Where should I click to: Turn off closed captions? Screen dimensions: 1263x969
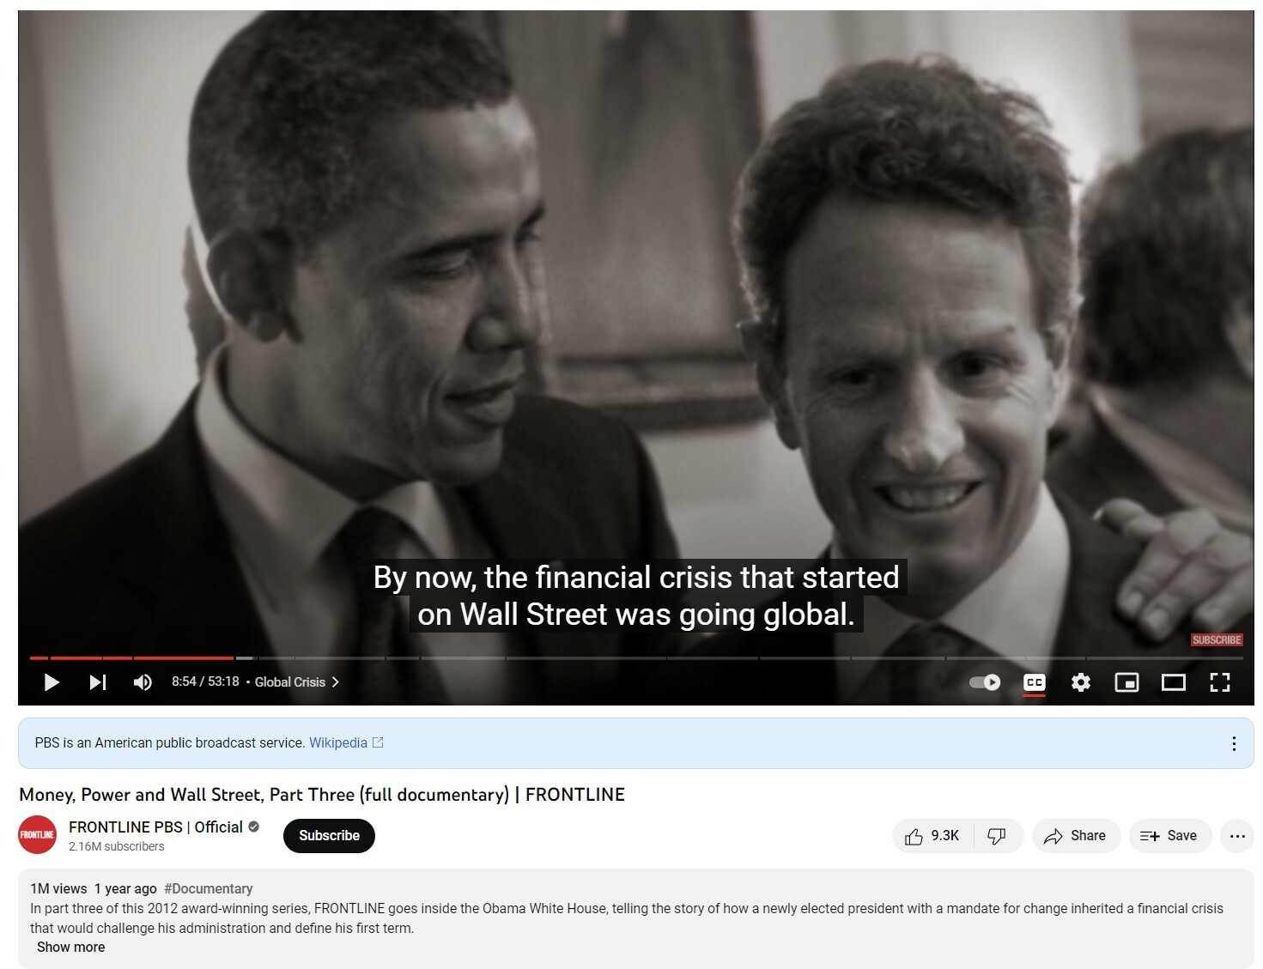[x=1035, y=682]
